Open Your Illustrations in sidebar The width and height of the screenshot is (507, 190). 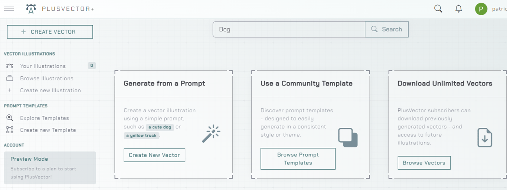coord(43,66)
